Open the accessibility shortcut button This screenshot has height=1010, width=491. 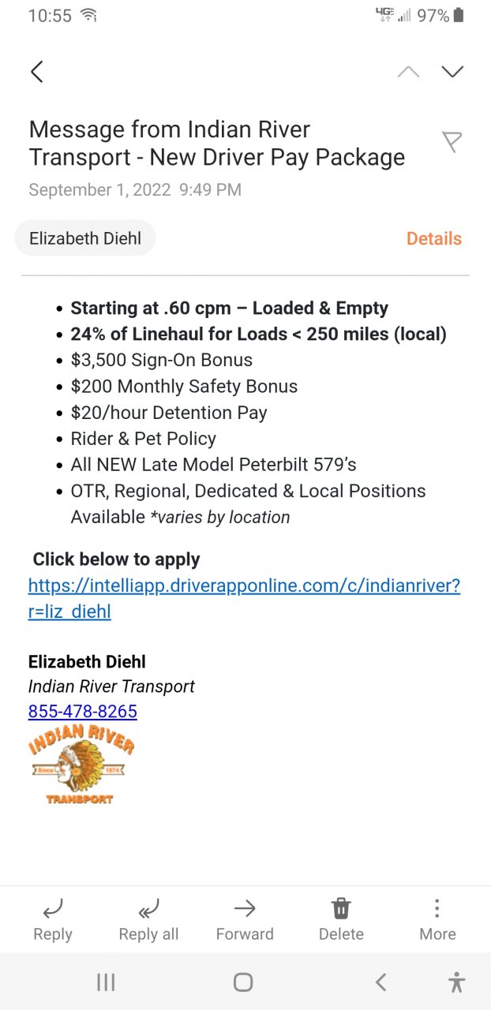click(x=456, y=982)
